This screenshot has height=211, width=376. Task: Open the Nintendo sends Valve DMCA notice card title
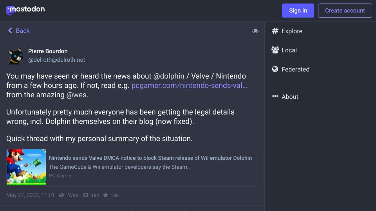coord(150,158)
